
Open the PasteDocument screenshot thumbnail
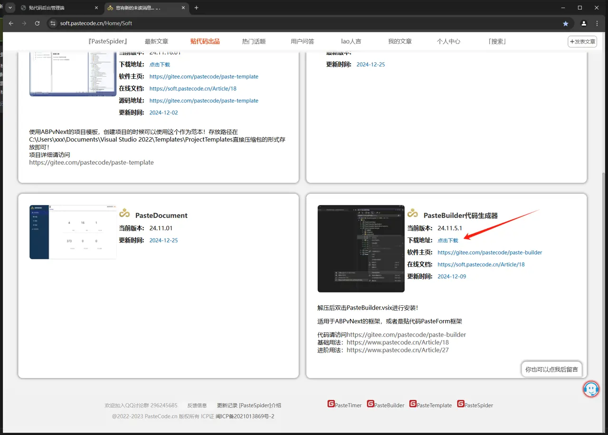73,232
